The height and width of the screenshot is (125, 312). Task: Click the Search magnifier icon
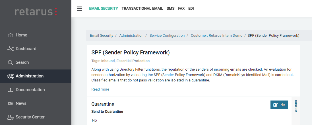pyautogui.click(x=11, y=63)
